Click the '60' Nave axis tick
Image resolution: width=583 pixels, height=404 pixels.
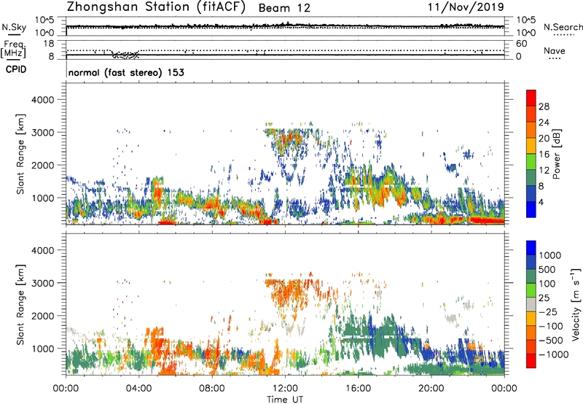(x=521, y=44)
